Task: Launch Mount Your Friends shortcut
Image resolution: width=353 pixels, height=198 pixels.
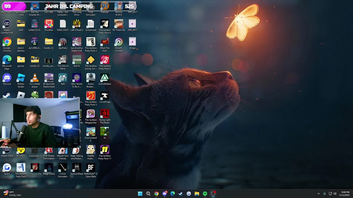Action: click(x=63, y=152)
